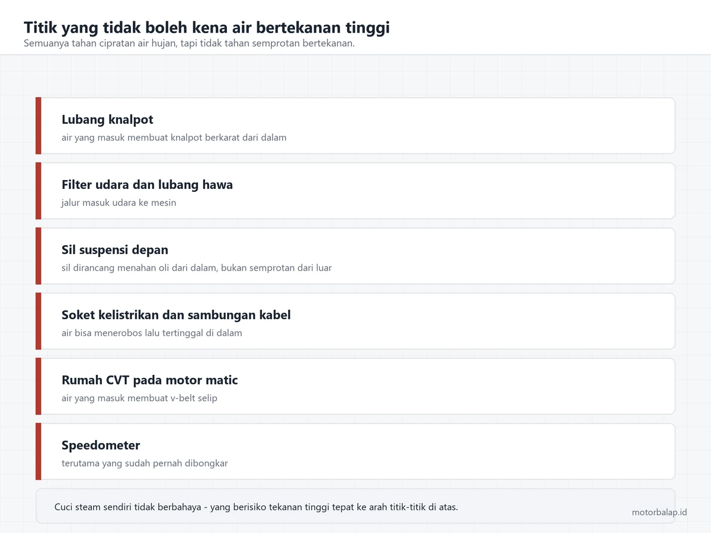This screenshot has width=711, height=533.
Task: Select the 'Speedometer' card title
Action: pos(101,445)
